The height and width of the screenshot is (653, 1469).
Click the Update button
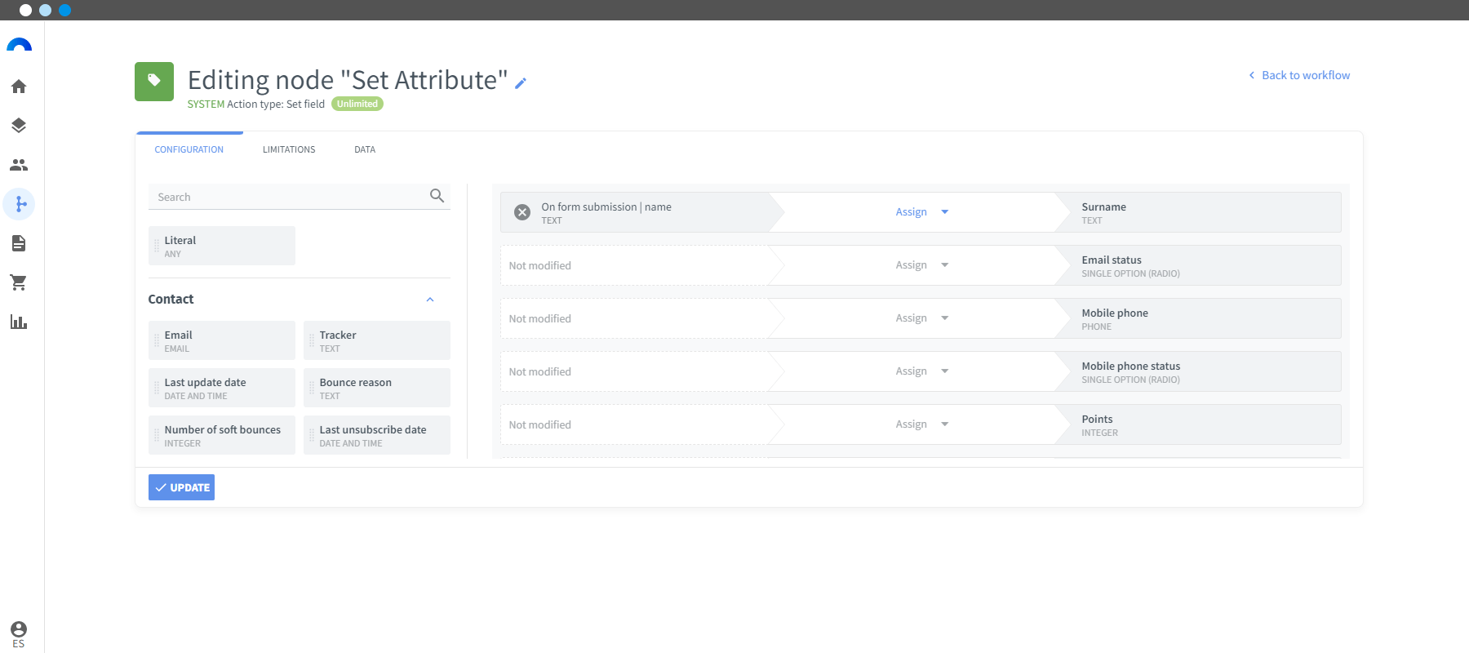point(181,487)
